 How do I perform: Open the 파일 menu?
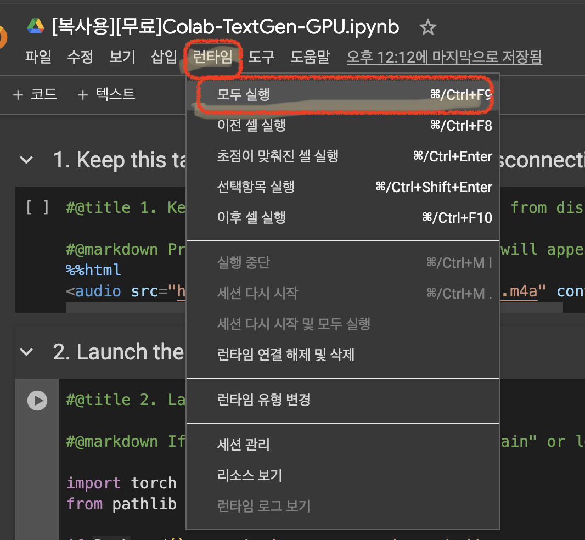(38, 57)
